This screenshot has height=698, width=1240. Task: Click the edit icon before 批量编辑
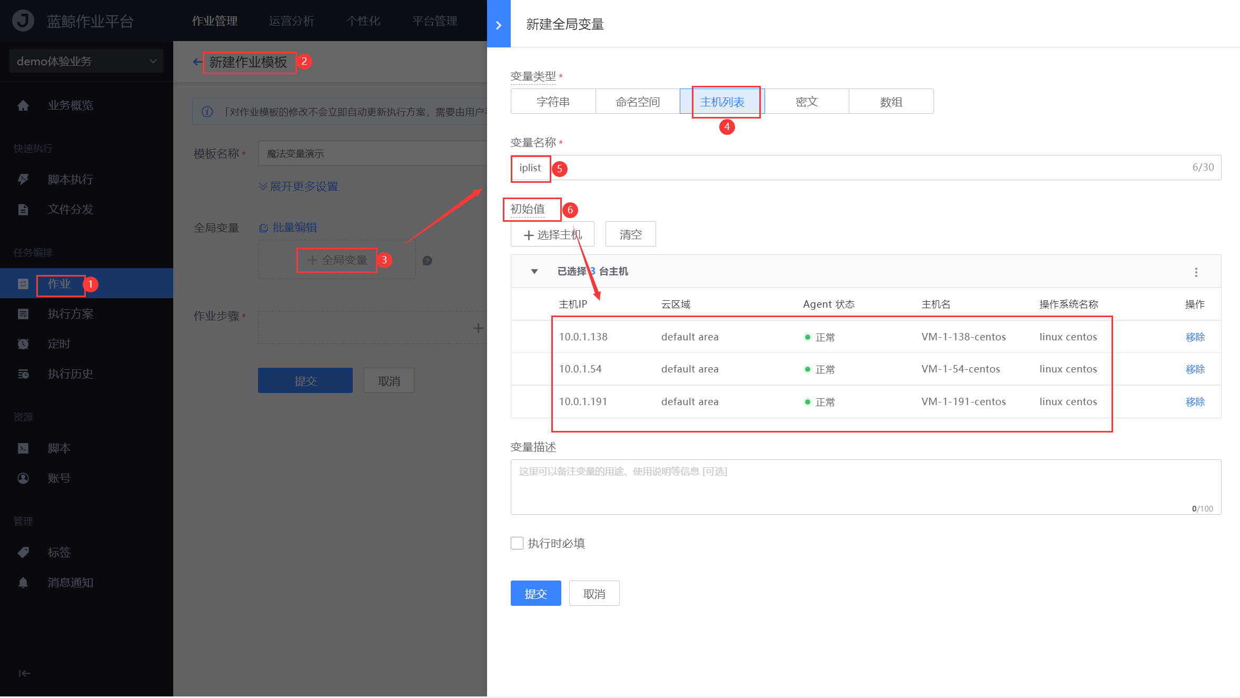pos(263,228)
